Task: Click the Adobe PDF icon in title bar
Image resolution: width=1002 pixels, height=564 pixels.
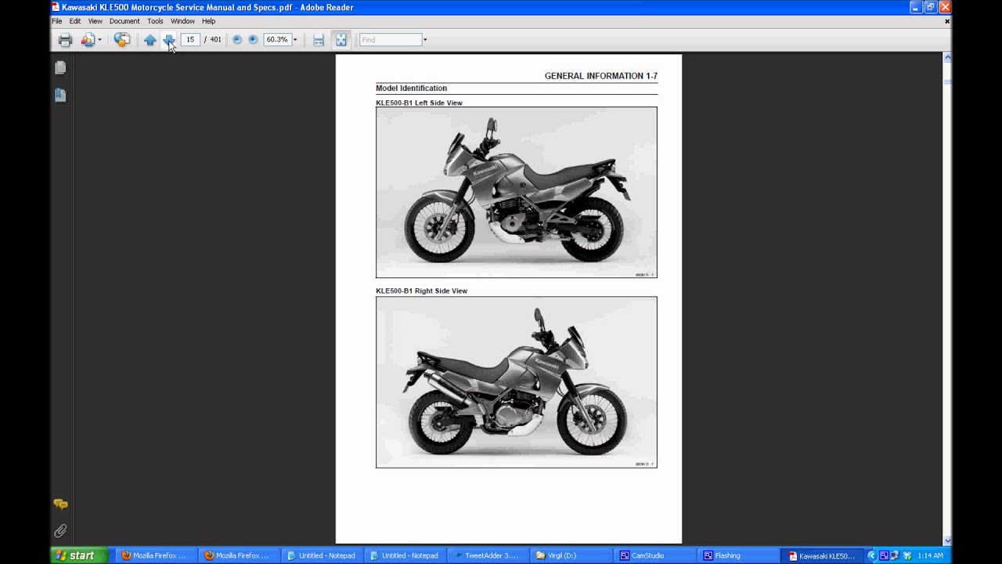Action: click(56, 7)
